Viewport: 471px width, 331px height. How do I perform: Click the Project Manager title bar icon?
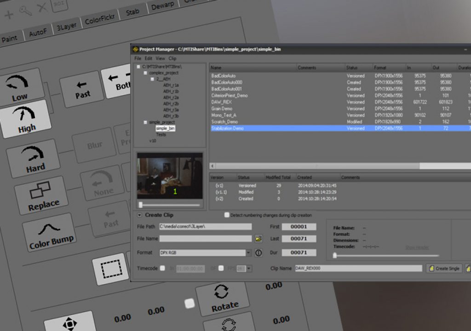[136, 49]
